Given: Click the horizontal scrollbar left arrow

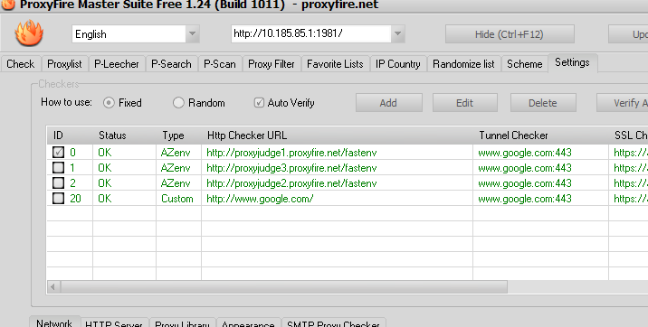Looking at the screenshot, I should tap(53, 286).
